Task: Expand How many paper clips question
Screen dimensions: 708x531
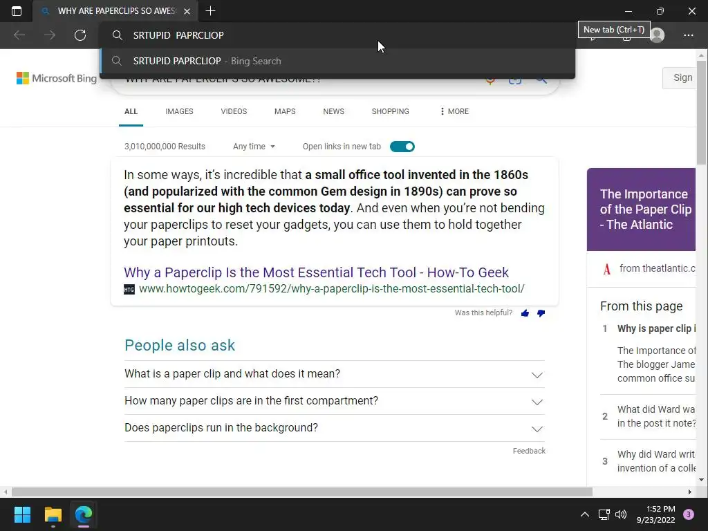Action: (335, 401)
